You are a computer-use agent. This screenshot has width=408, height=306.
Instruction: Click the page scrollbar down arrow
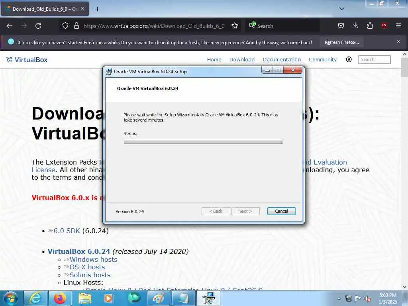pos(404,287)
